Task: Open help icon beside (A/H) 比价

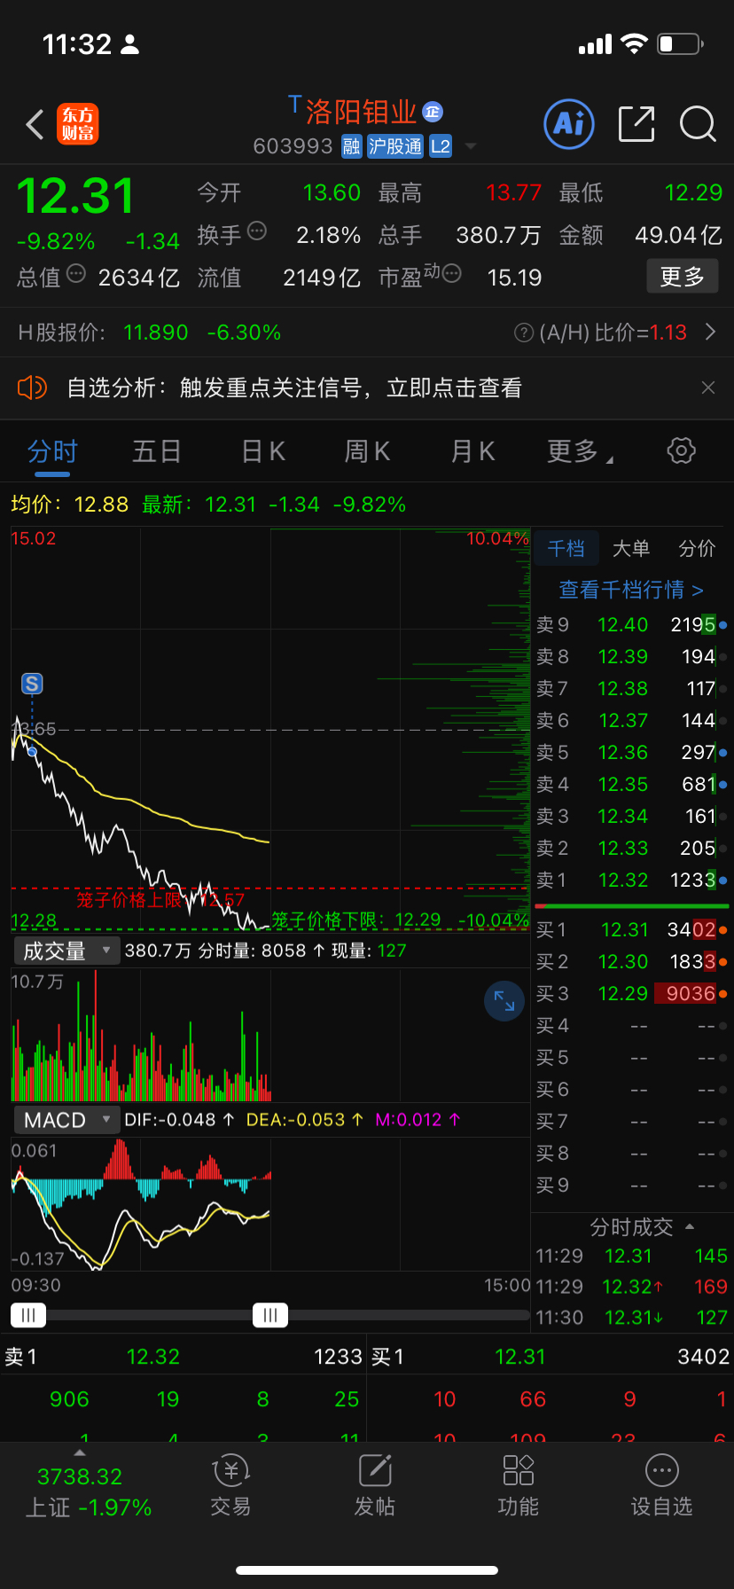Action: tap(523, 333)
